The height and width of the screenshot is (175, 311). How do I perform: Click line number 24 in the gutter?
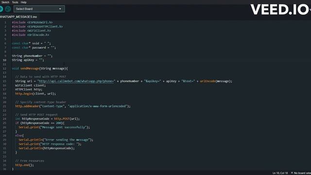pyautogui.click(x=4, y=119)
